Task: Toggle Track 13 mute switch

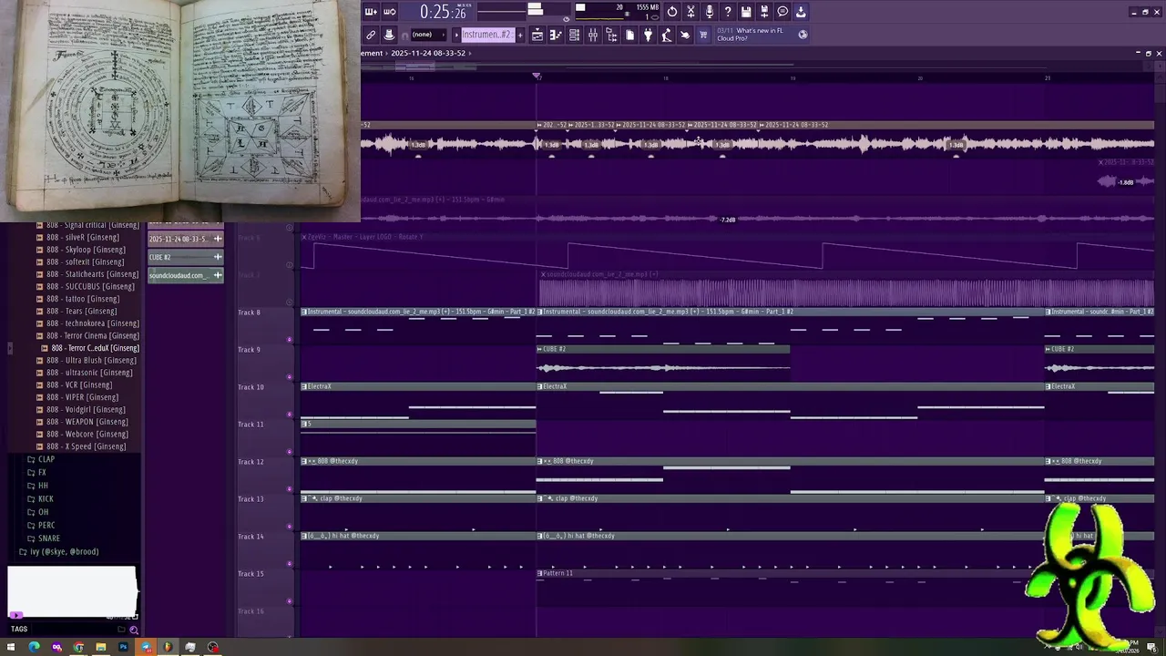Action: [290, 527]
